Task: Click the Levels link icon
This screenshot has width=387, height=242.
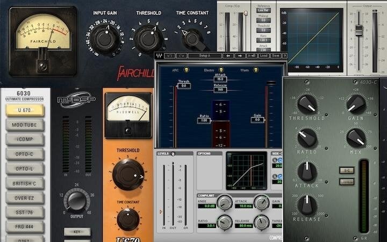Action: pyautogui.click(x=173, y=154)
